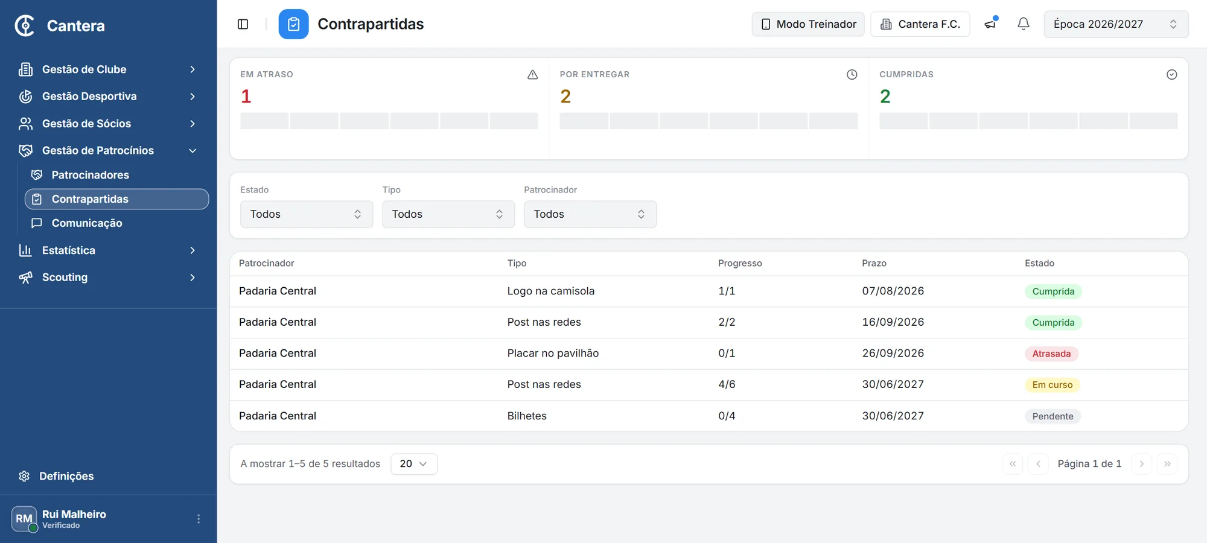Screen dimensions: 1207x543
Task: Click the Definições gear icon
Action: pyautogui.click(x=24, y=476)
